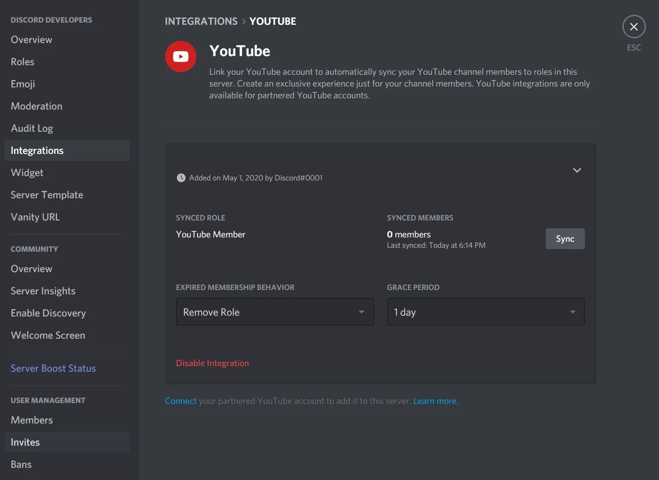Switch to the Roles settings page
The image size is (659, 480).
click(22, 61)
